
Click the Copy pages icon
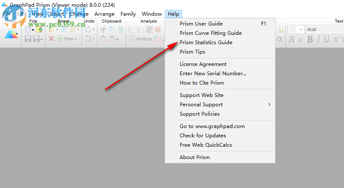pos(112,29)
